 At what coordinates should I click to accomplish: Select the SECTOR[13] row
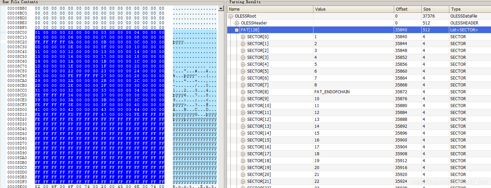(x=359, y=126)
